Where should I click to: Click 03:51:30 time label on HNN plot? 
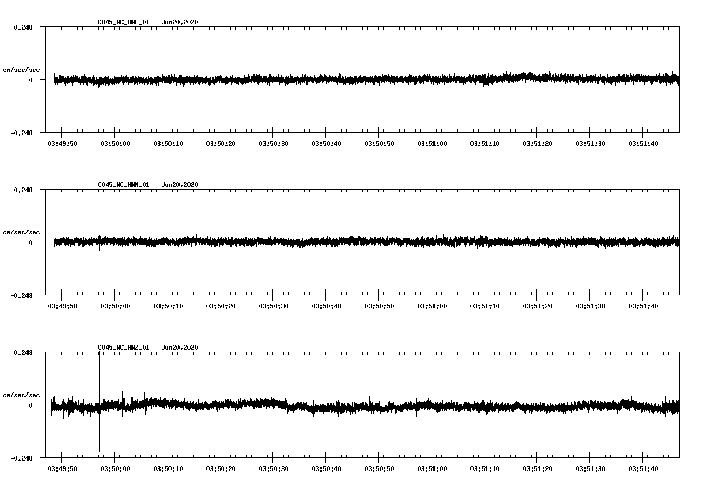pos(590,306)
